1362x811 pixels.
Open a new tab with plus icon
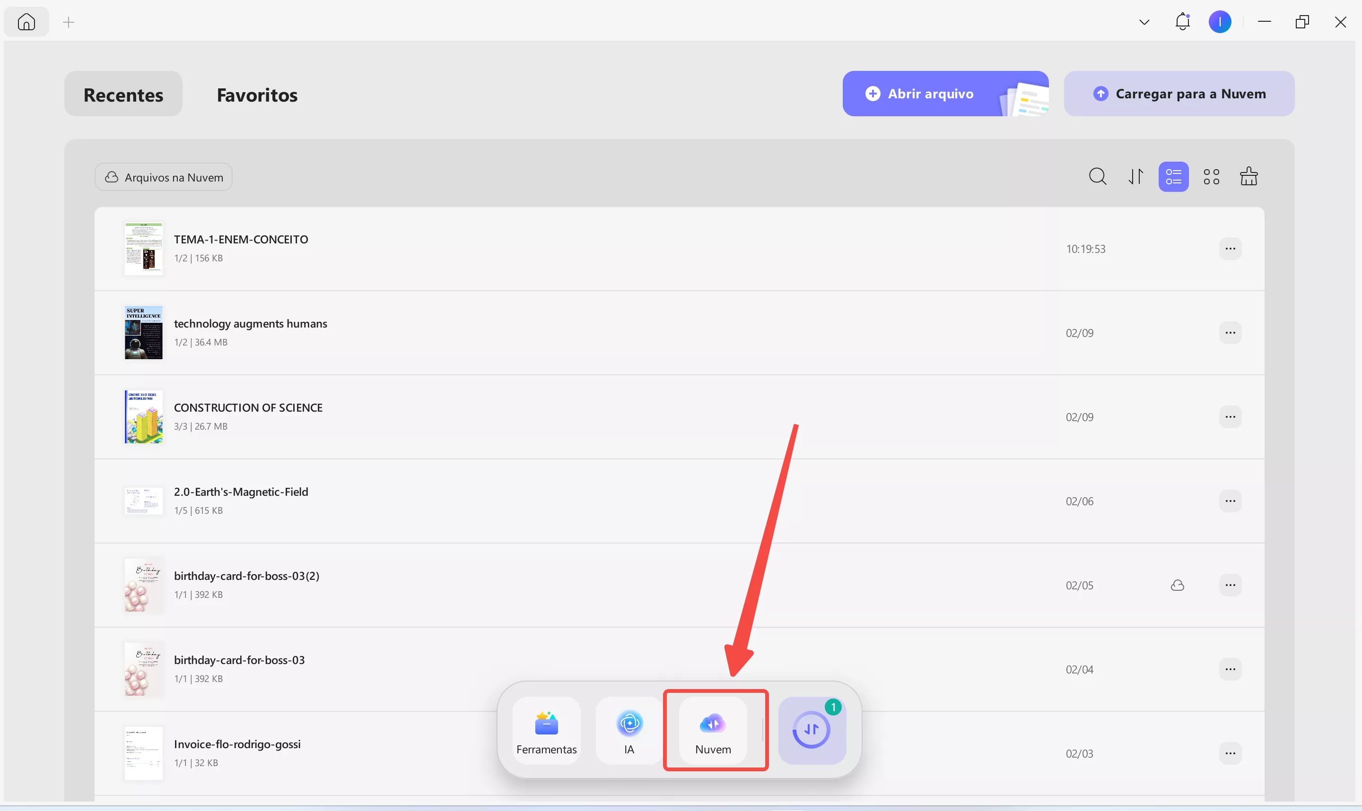click(69, 22)
